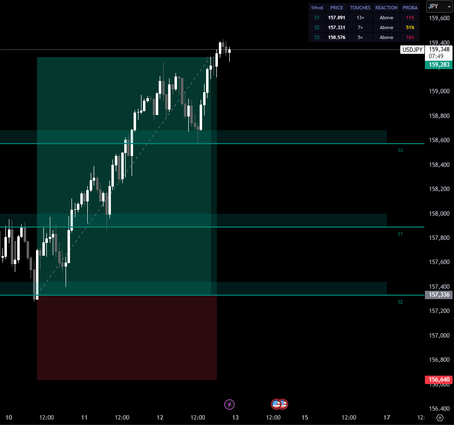Click the S2 tag on the right price scale
Viewport: 454px width, 425px height.
pos(400,301)
